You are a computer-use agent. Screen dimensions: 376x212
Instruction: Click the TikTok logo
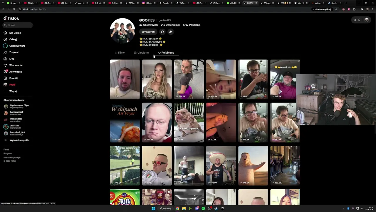tap(11, 18)
